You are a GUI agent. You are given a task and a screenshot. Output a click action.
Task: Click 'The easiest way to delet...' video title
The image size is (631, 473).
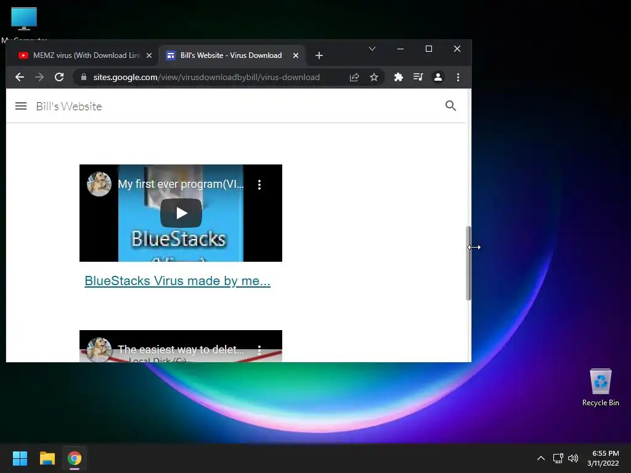(181, 350)
